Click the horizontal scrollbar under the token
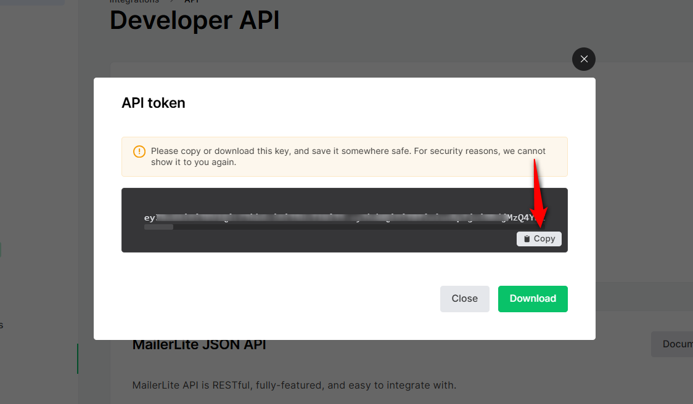Viewport: 693px width, 404px height. (x=158, y=227)
